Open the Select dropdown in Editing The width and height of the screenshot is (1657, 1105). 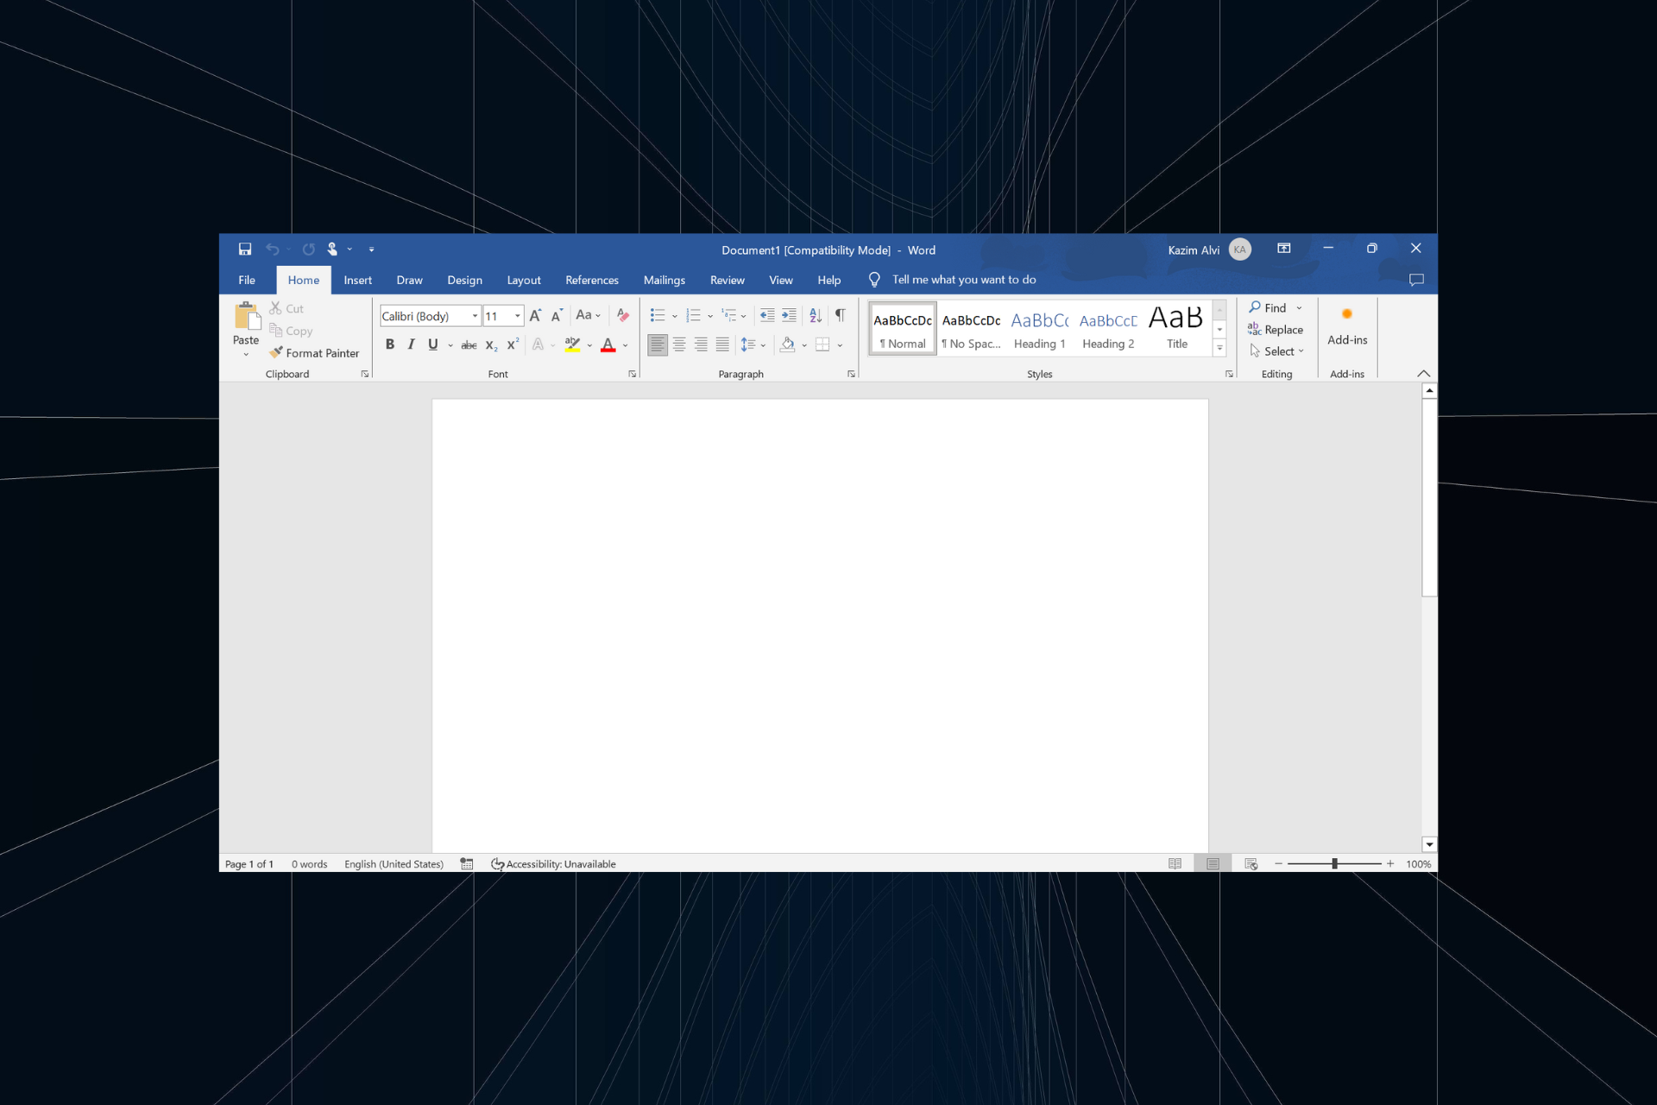point(1276,351)
